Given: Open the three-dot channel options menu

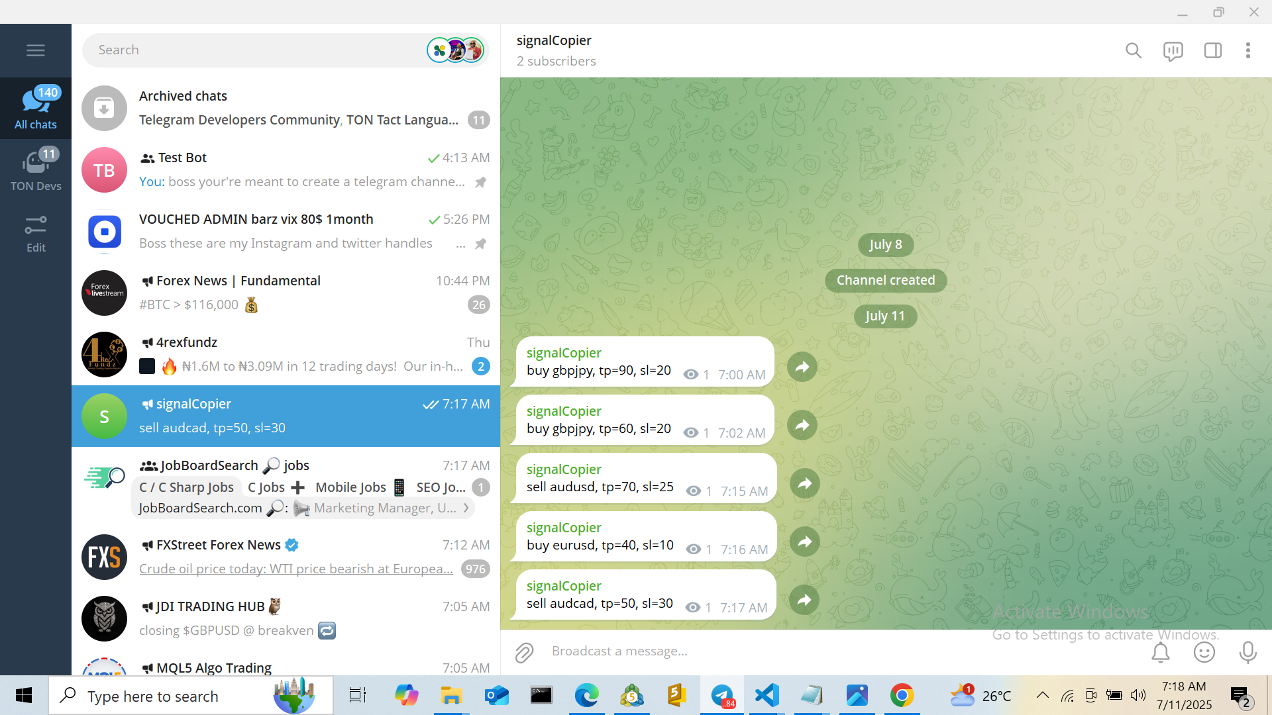Looking at the screenshot, I should pyautogui.click(x=1248, y=51).
